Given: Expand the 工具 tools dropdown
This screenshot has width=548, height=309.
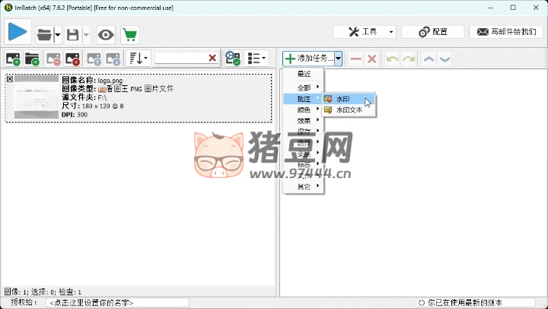Looking at the screenshot, I should coord(391,32).
